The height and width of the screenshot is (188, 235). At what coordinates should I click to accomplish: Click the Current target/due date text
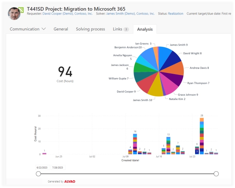pos(209,14)
